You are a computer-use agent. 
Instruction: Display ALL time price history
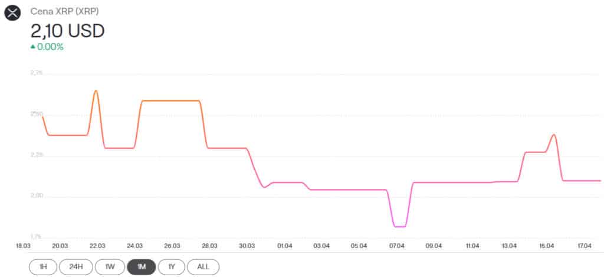coord(203,266)
